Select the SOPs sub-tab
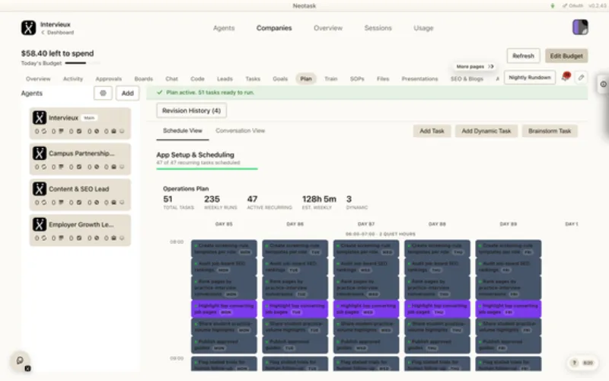Screen dimensions: 609x381 pos(357,79)
